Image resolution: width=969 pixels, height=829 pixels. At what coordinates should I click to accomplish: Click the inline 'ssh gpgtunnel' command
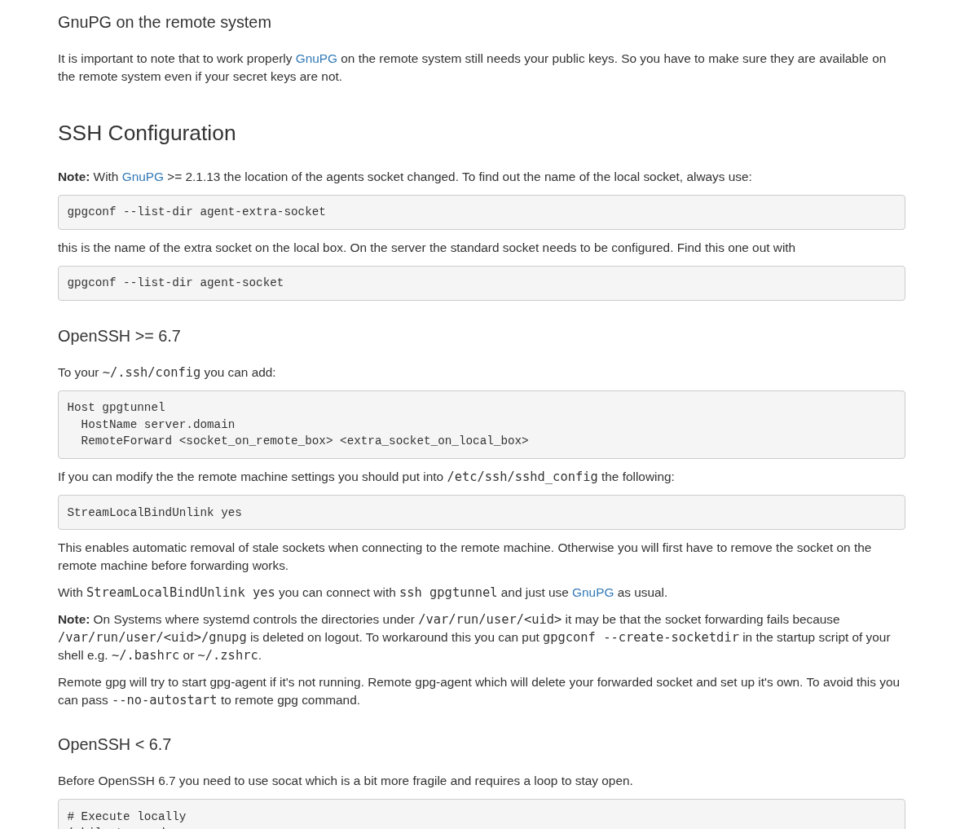click(447, 593)
